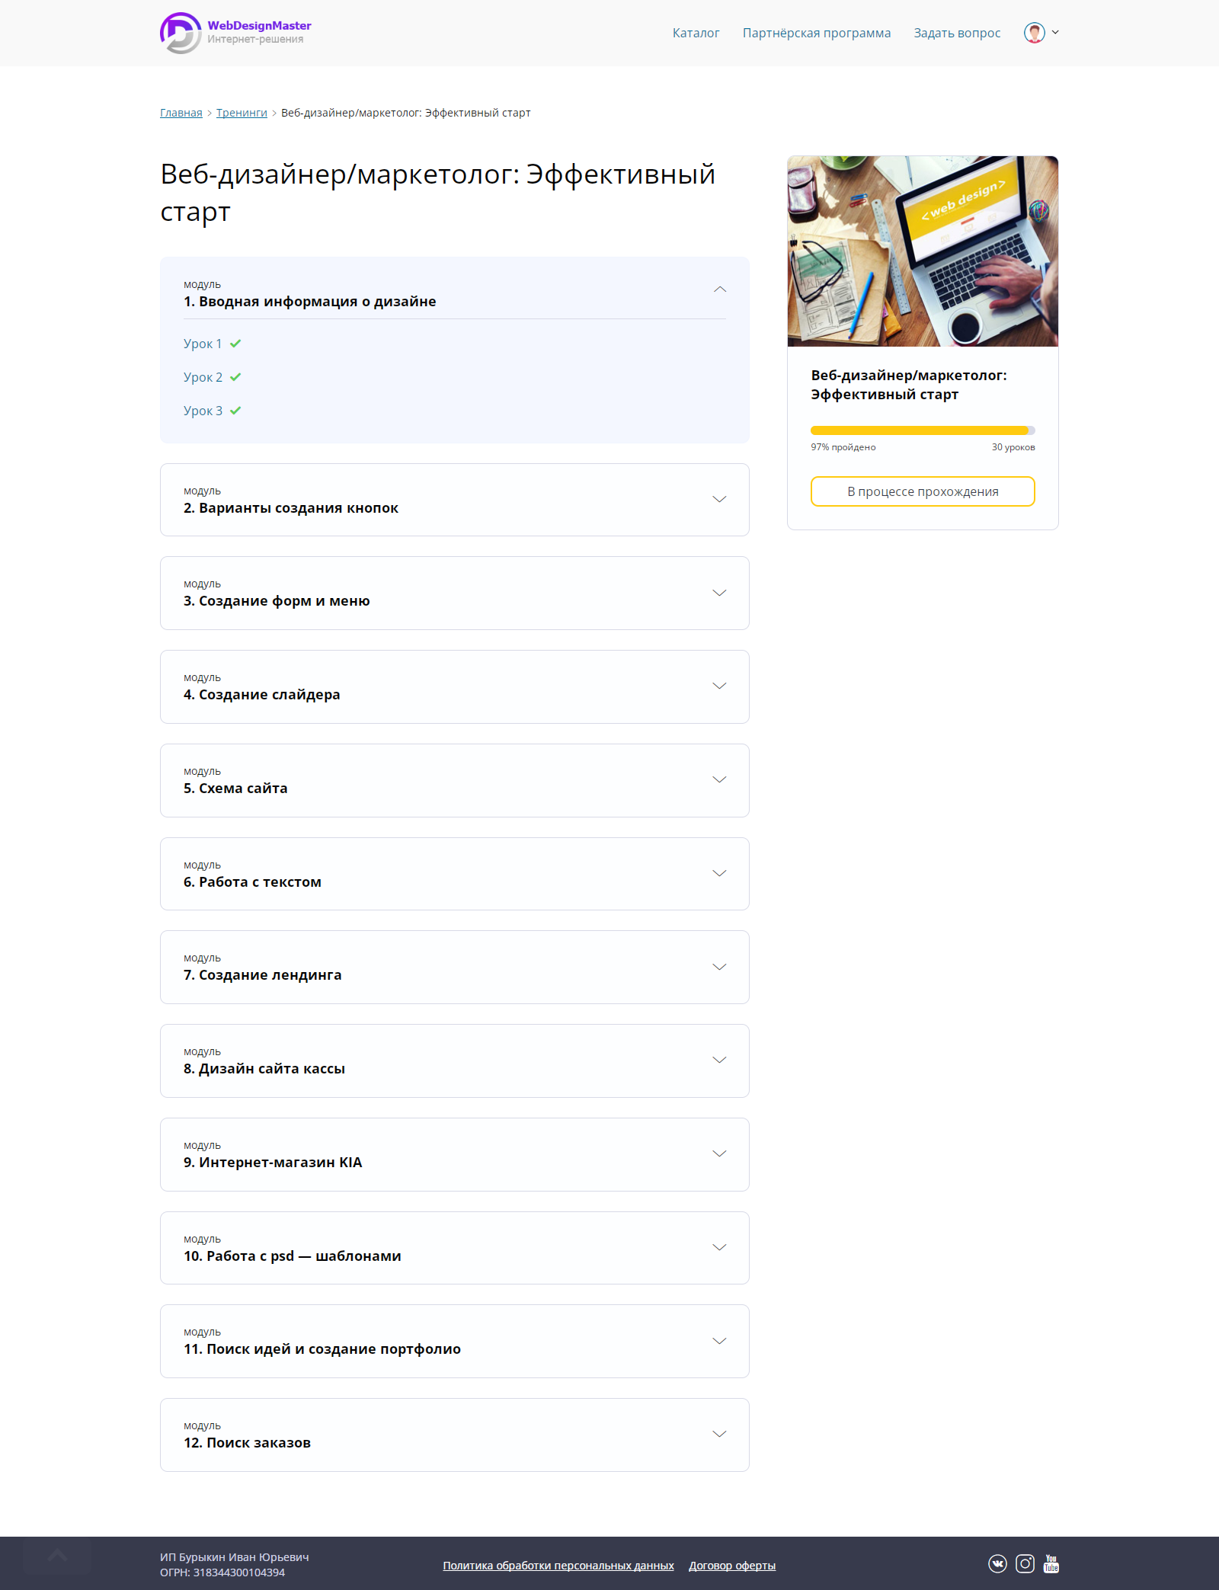Click the green checkmark beside Урок 3
The height and width of the screenshot is (1590, 1219).
pos(235,411)
